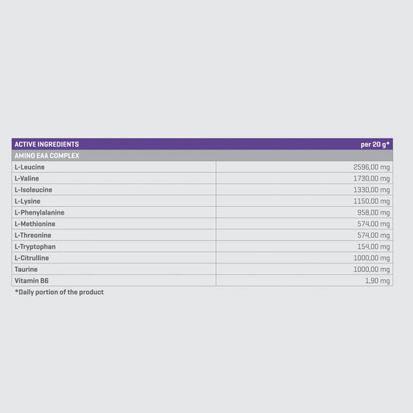Click the L-Methionine ingredient name
The width and height of the screenshot is (413, 413).
click(35, 224)
